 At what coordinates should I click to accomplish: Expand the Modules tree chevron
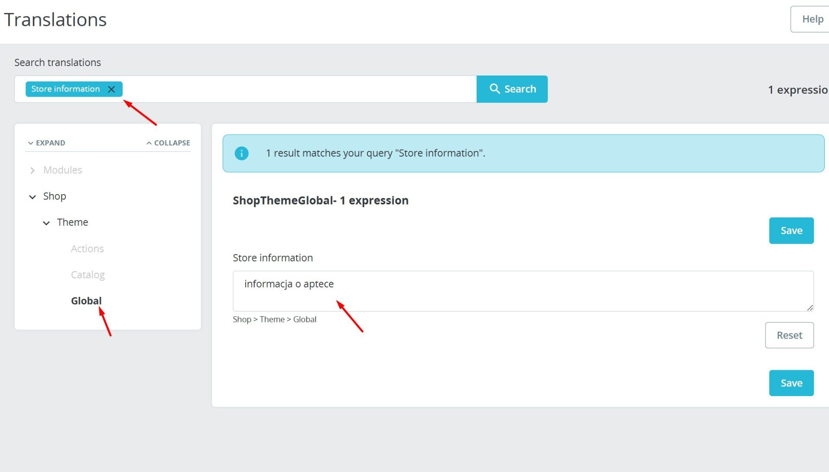click(x=32, y=170)
